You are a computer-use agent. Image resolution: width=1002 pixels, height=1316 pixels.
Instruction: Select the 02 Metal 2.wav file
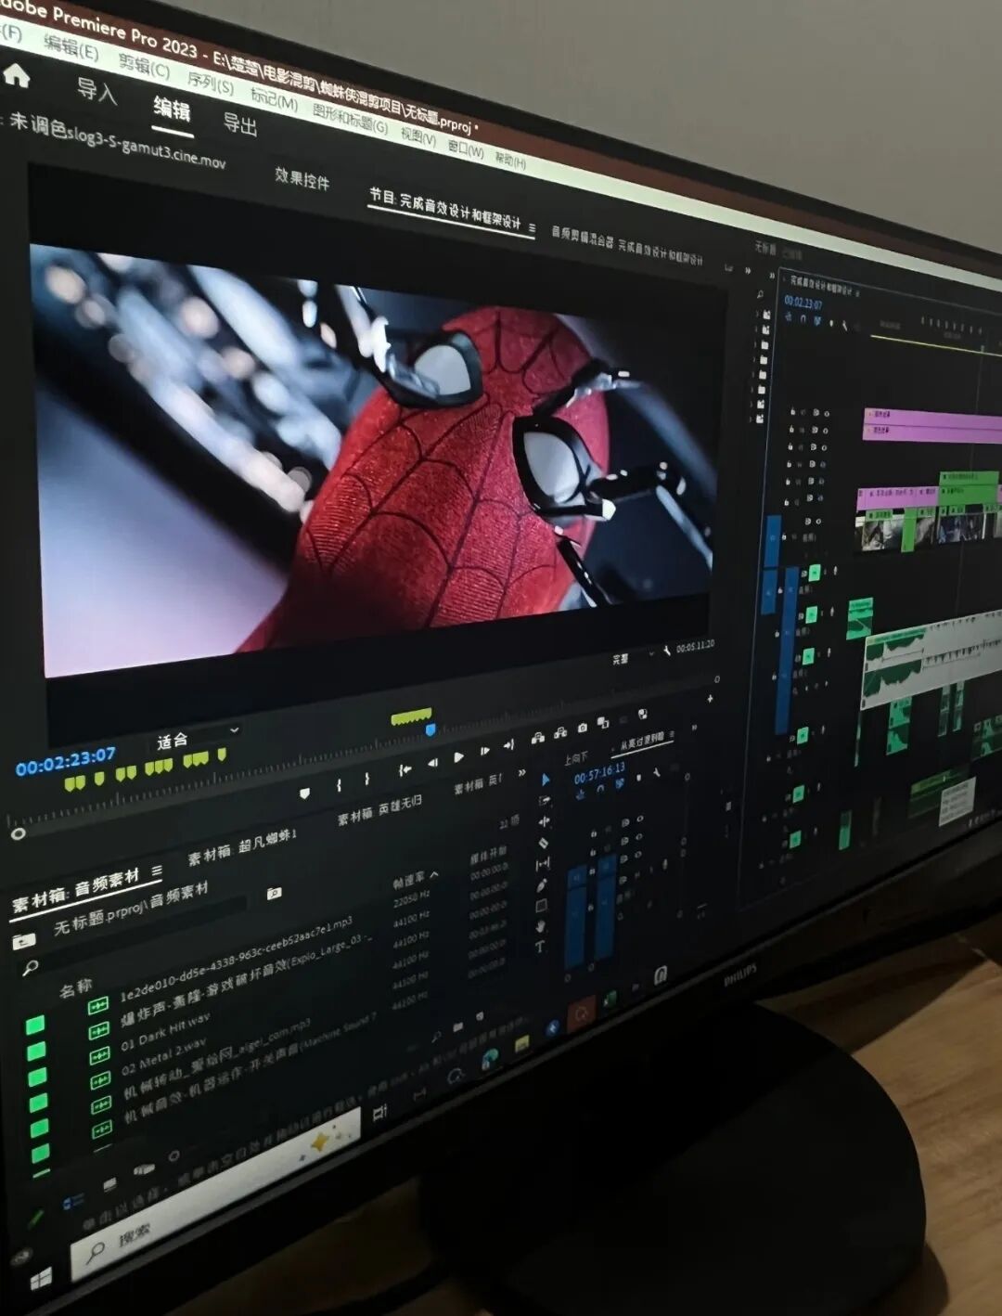coord(165,1058)
